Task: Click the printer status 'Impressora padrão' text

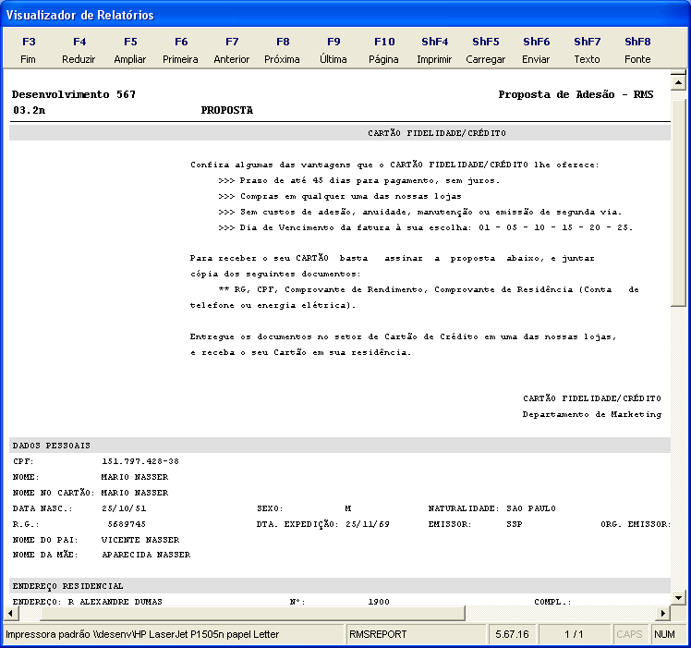Action: click(142, 634)
